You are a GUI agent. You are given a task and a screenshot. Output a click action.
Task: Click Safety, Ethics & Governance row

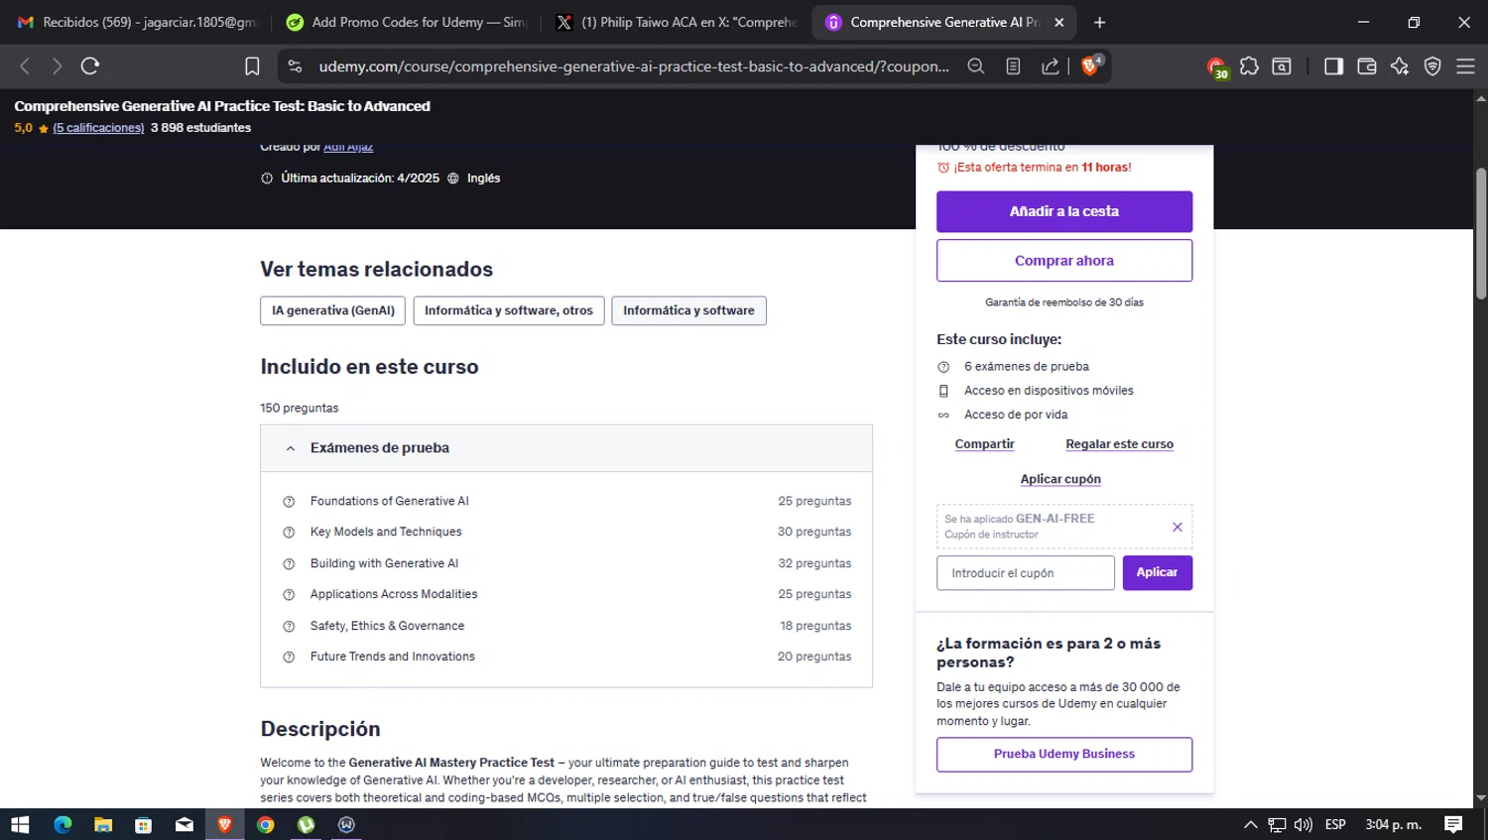coord(566,626)
